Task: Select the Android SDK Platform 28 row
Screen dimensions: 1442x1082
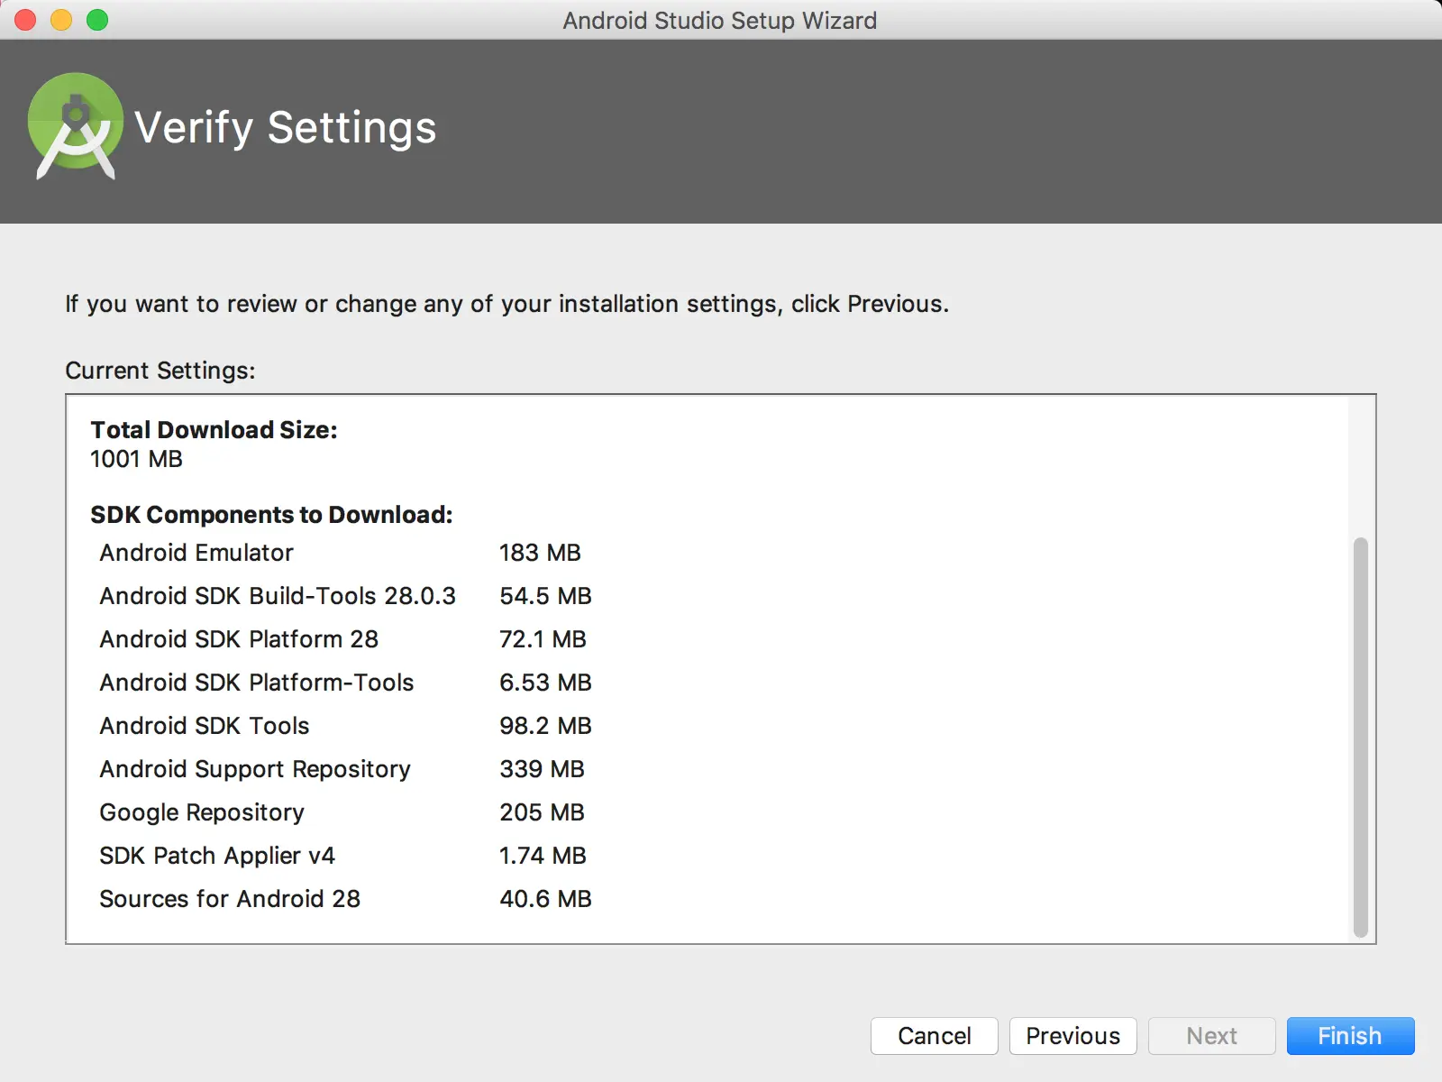Action: coord(238,639)
